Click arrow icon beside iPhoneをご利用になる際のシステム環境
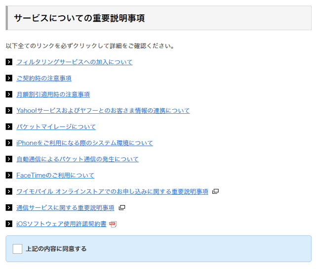The height and width of the screenshot is (269, 316). pyautogui.click(x=9, y=143)
